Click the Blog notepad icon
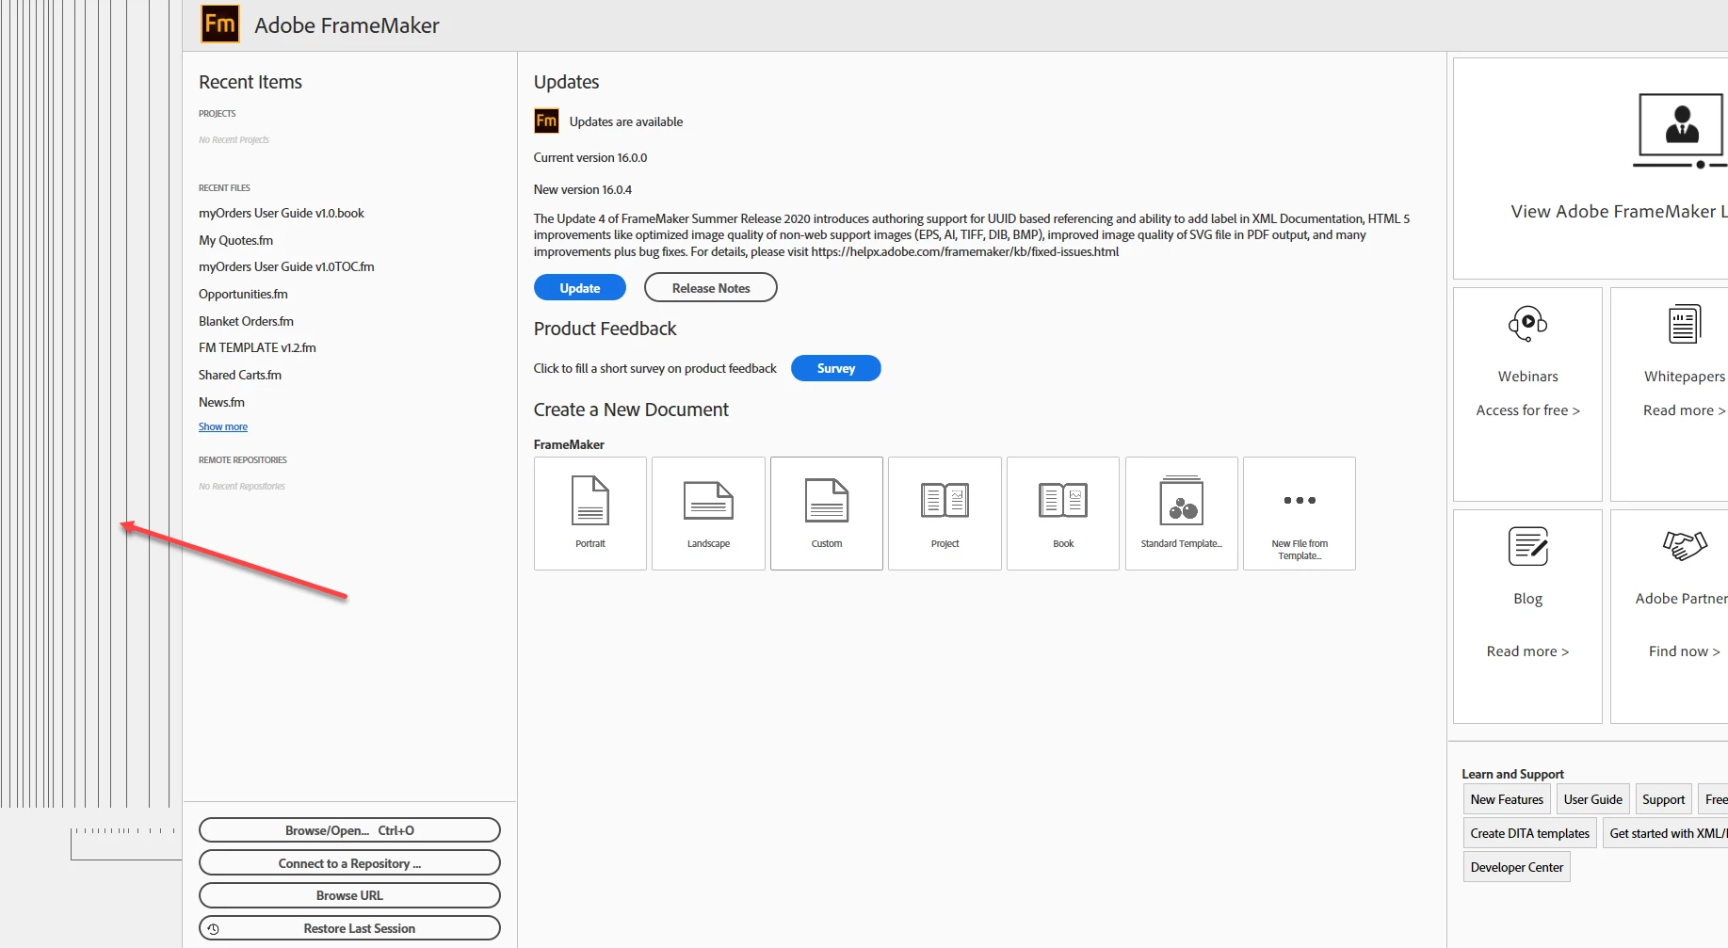This screenshot has width=1728, height=948. pos(1527,546)
